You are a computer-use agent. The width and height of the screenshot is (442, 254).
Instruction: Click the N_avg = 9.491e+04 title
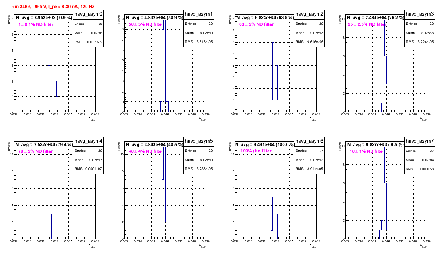265,144
